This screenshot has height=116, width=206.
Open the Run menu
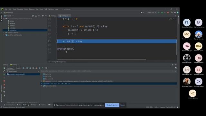tap(37, 9)
